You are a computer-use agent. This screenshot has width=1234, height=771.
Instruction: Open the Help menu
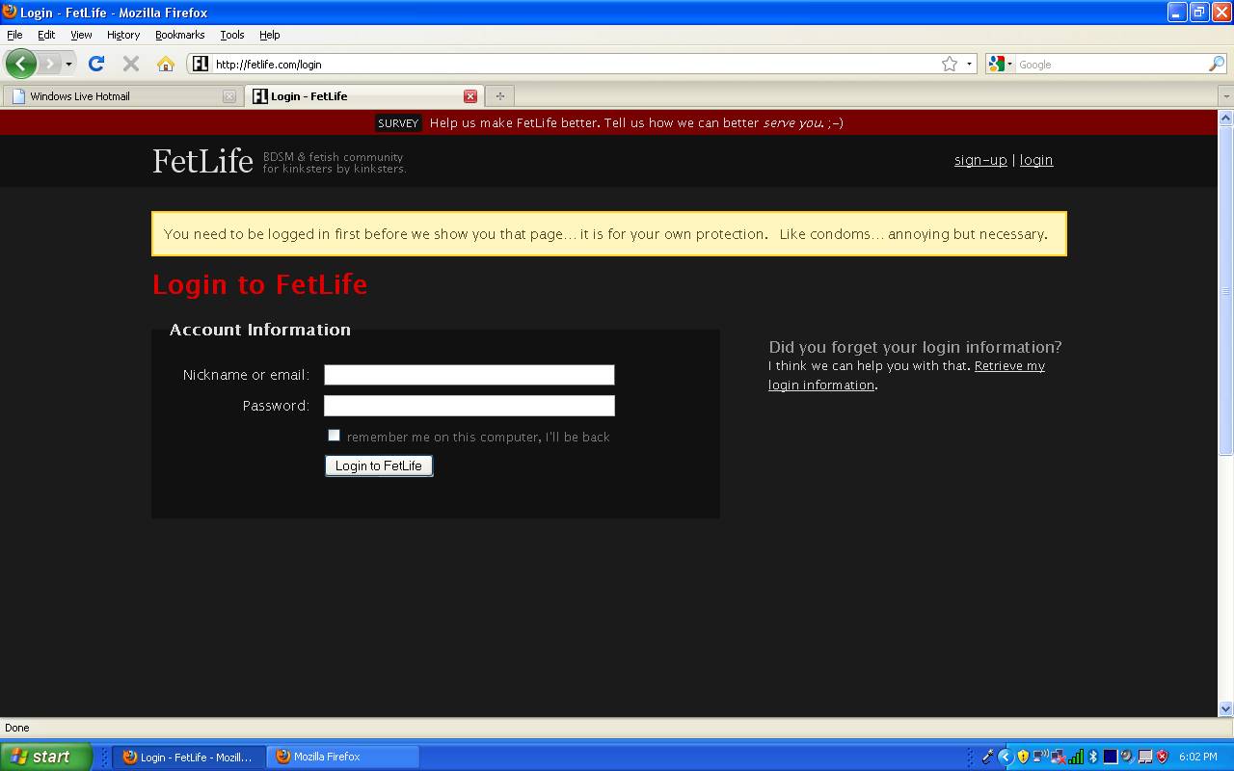[270, 35]
